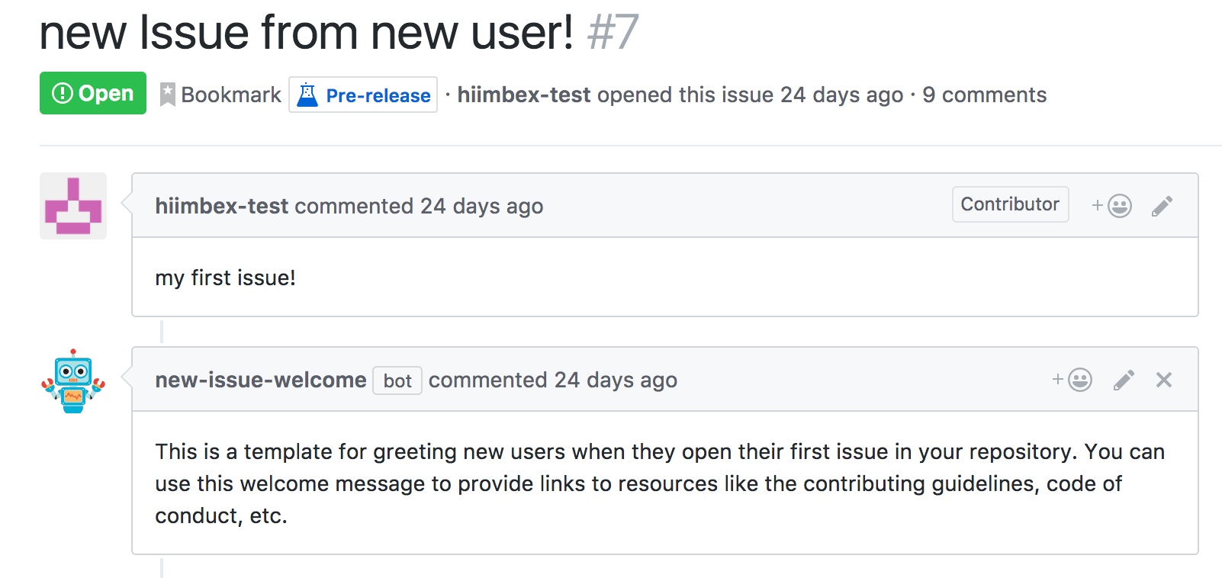Click the bot label badge
This screenshot has height=578, width=1222.
pyautogui.click(x=397, y=381)
